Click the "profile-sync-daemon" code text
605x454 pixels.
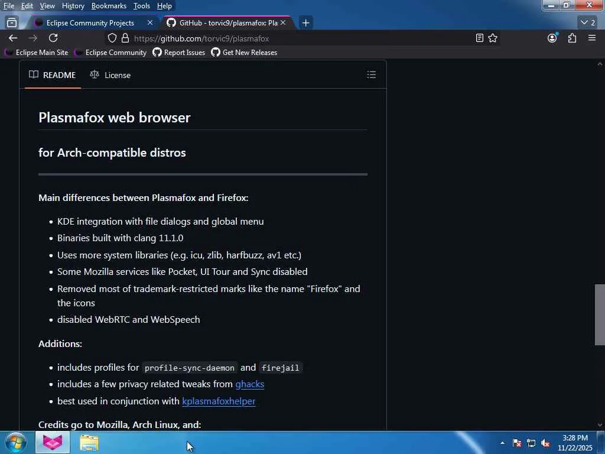click(190, 368)
